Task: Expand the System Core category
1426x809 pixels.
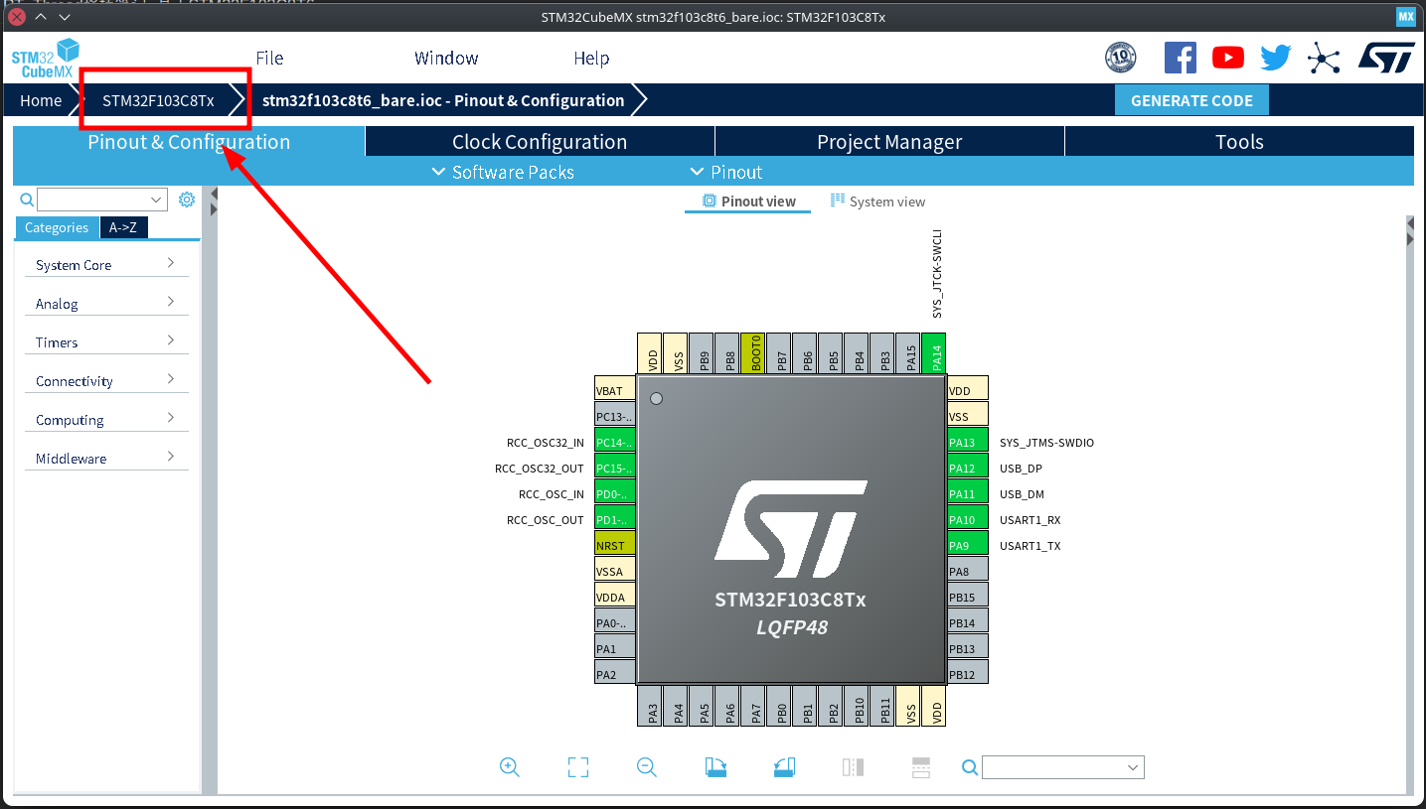Action: point(105,264)
